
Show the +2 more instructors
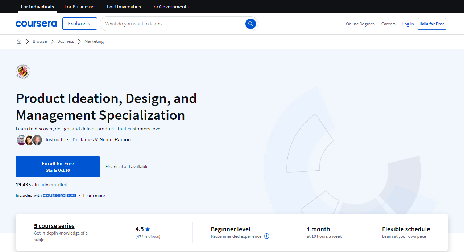point(123,139)
